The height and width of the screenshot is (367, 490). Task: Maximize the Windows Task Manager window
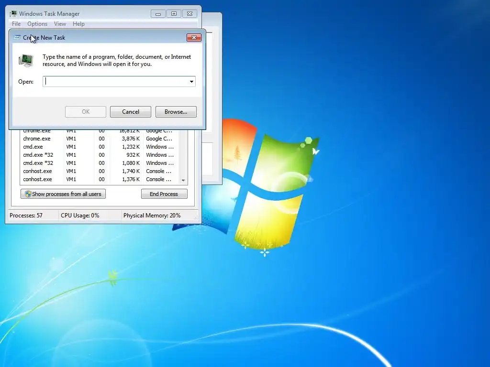click(x=174, y=14)
